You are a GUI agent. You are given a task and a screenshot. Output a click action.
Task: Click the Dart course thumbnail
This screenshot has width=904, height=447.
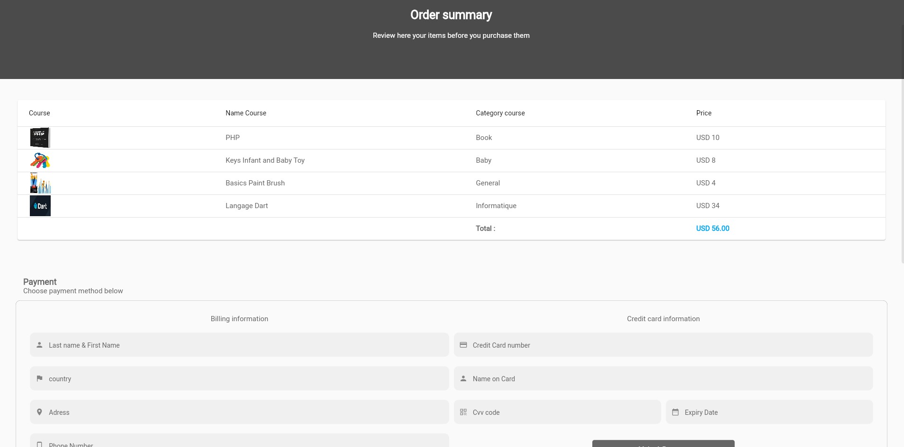[x=40, y=206]
